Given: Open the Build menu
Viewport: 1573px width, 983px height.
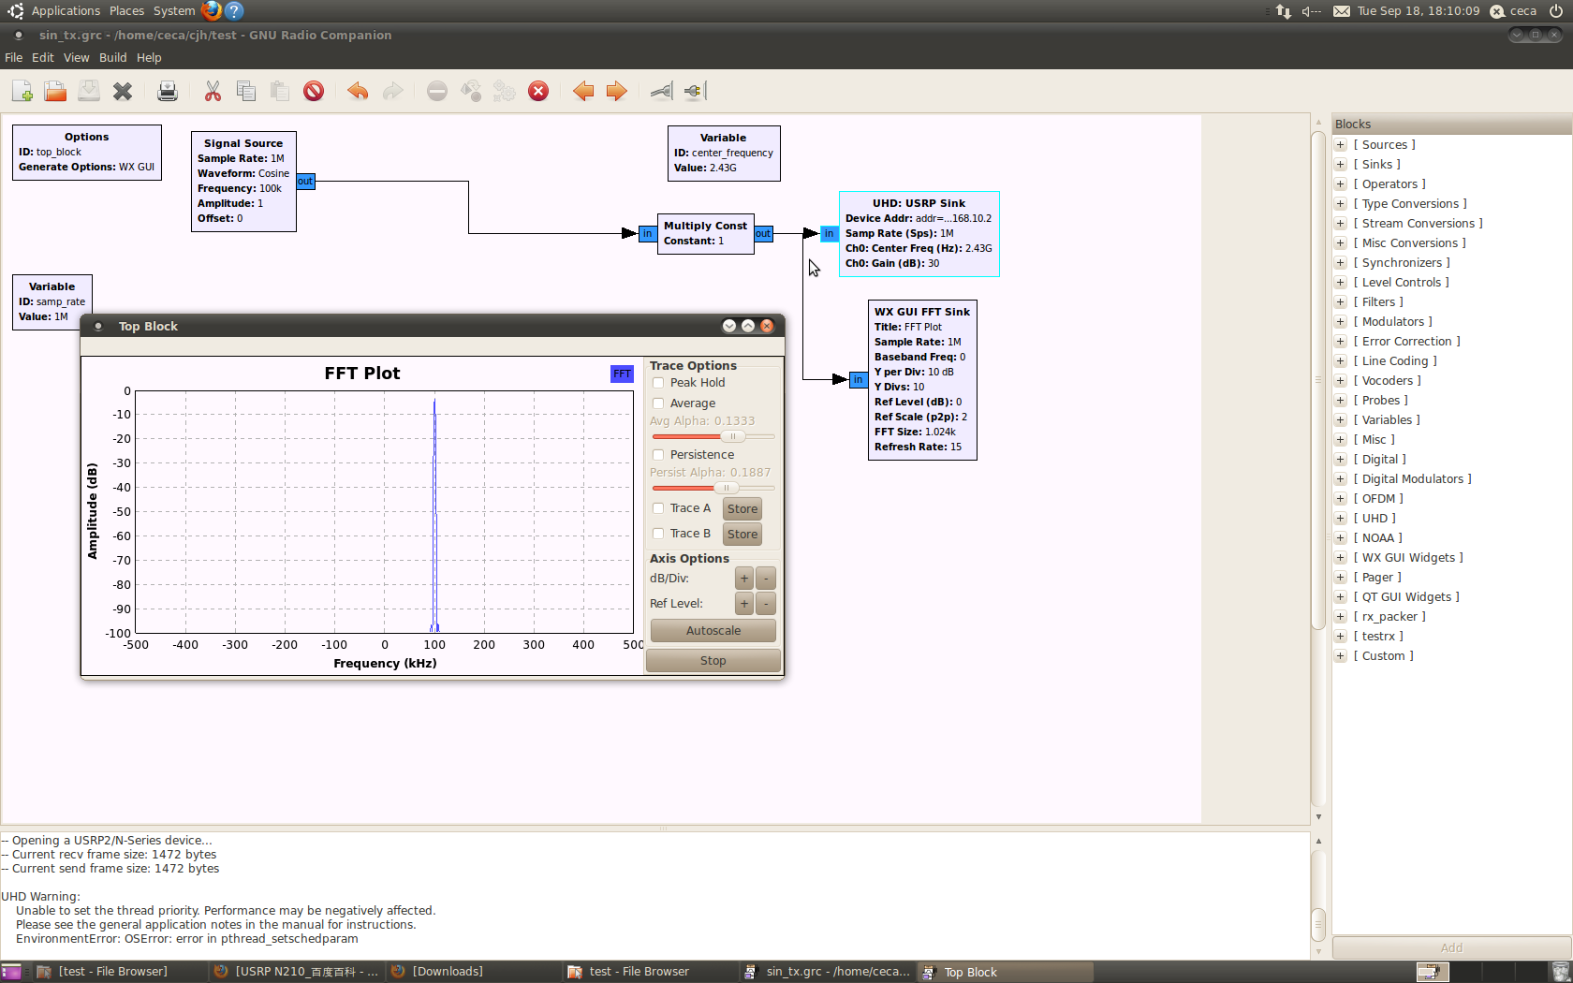Looking at the screenshot, I should click(x=113, y=58).
